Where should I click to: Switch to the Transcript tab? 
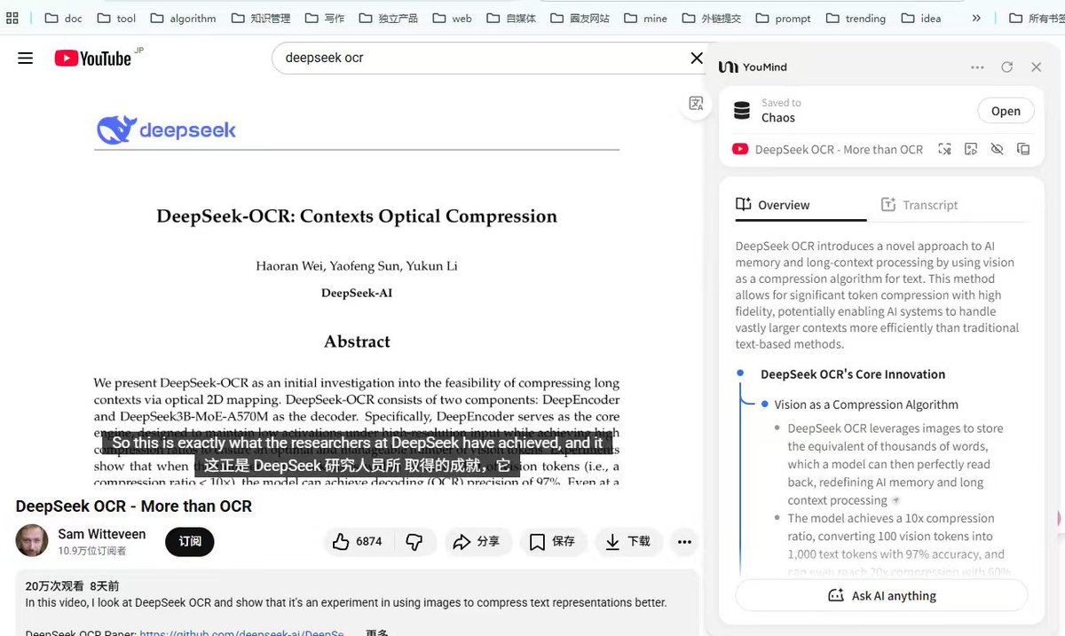click(919, 205)
